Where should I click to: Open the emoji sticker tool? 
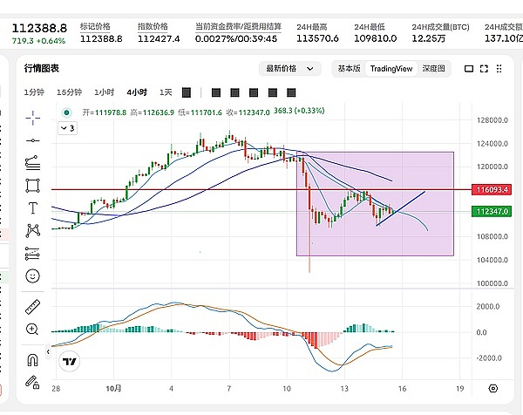(33, 276)
